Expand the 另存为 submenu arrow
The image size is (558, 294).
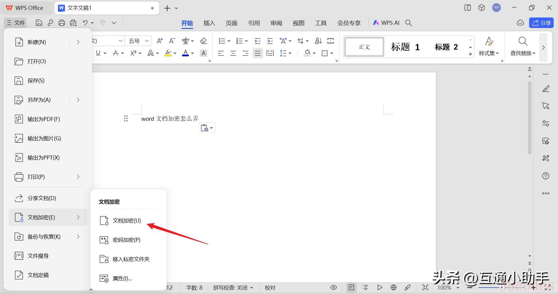click(x=78, y=100)
